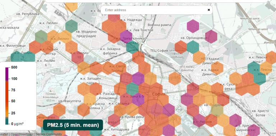The image size is (276, 136).
Task: Select orange hexagon on НПЗ Хаджи Димитър
Action: [199, 58]
